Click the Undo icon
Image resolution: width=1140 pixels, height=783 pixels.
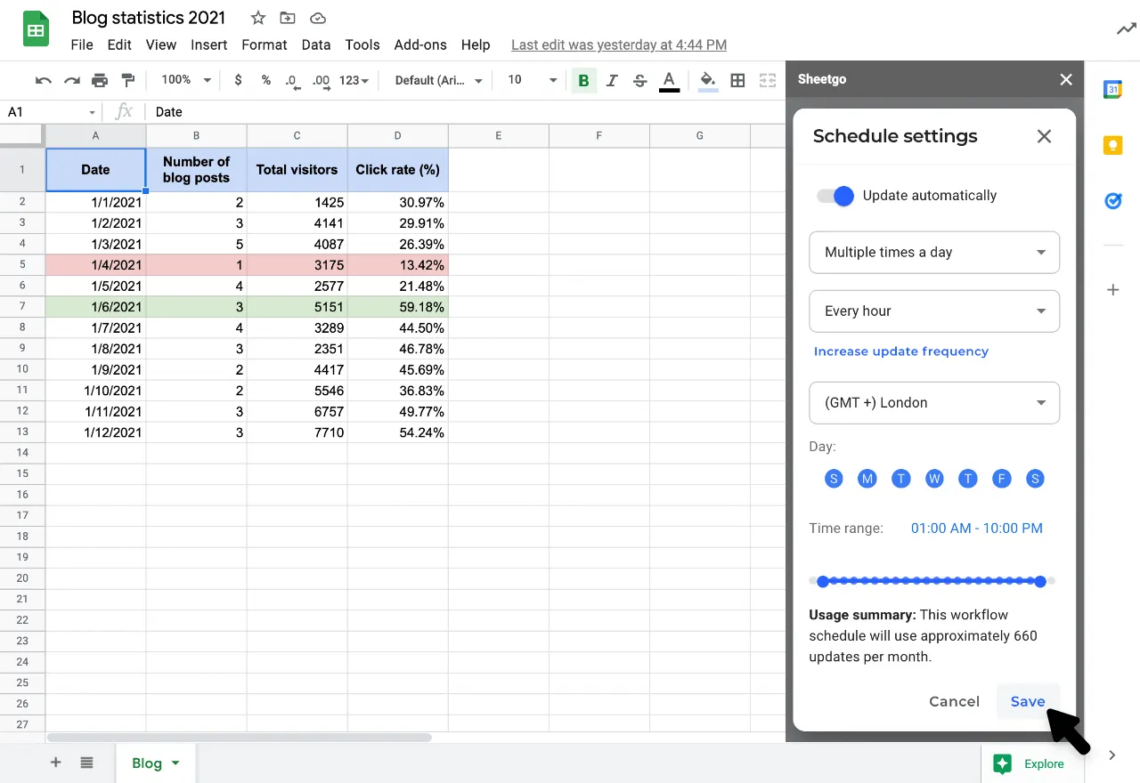pos(43,80)
